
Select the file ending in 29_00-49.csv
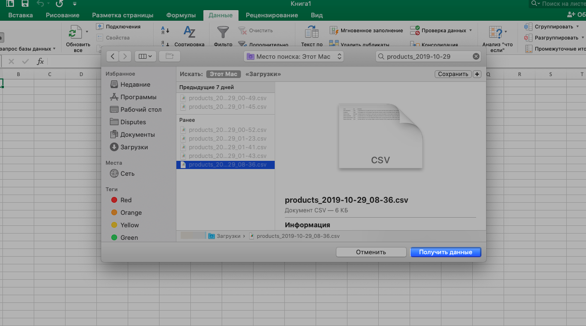pos(226,98)
